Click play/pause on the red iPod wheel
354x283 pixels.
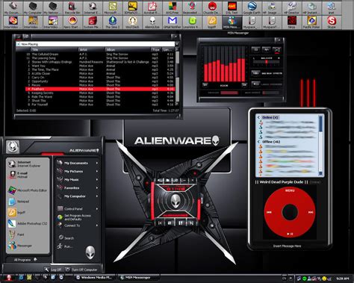coord(290,234)
